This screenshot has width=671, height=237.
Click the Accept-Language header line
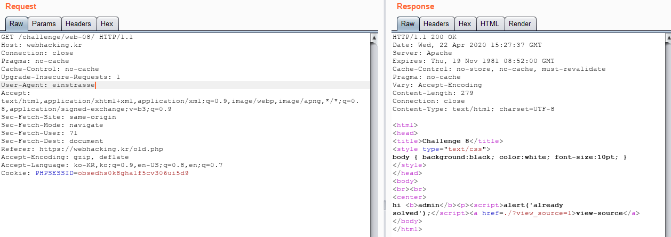112,165
